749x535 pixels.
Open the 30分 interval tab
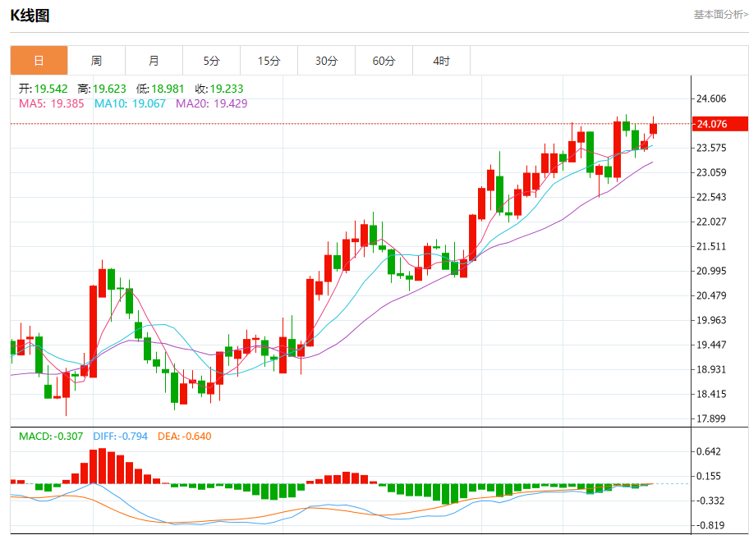[326, 61]
